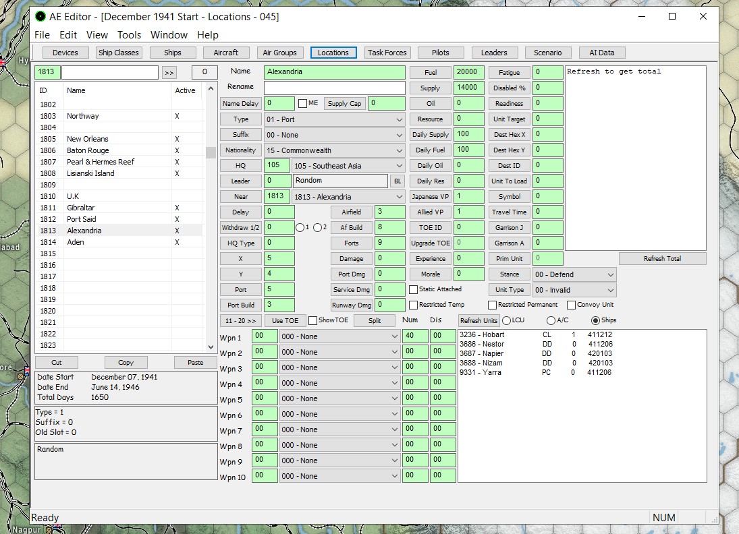Open the Window menu
Image resolution: width=739 pixels, height=534 pixels.
169,35
